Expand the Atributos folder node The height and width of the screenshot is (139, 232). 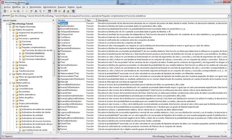tap(13, 35)
